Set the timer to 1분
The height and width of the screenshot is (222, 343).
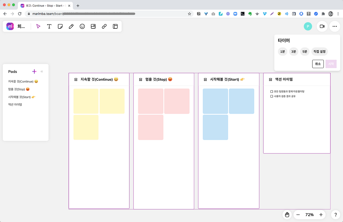(282, 51)
